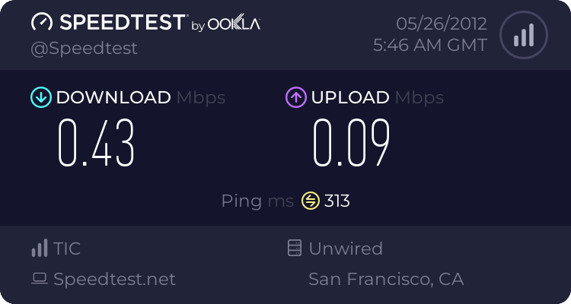Click the 0.43 download speed value

tap(97, 144)
